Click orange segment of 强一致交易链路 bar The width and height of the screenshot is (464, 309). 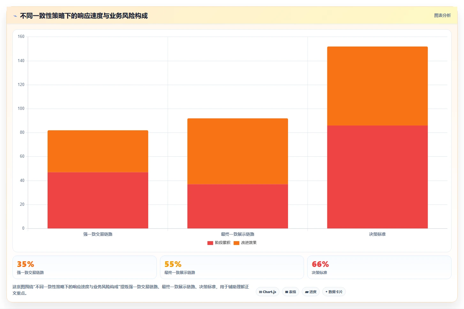pos(98,151)
